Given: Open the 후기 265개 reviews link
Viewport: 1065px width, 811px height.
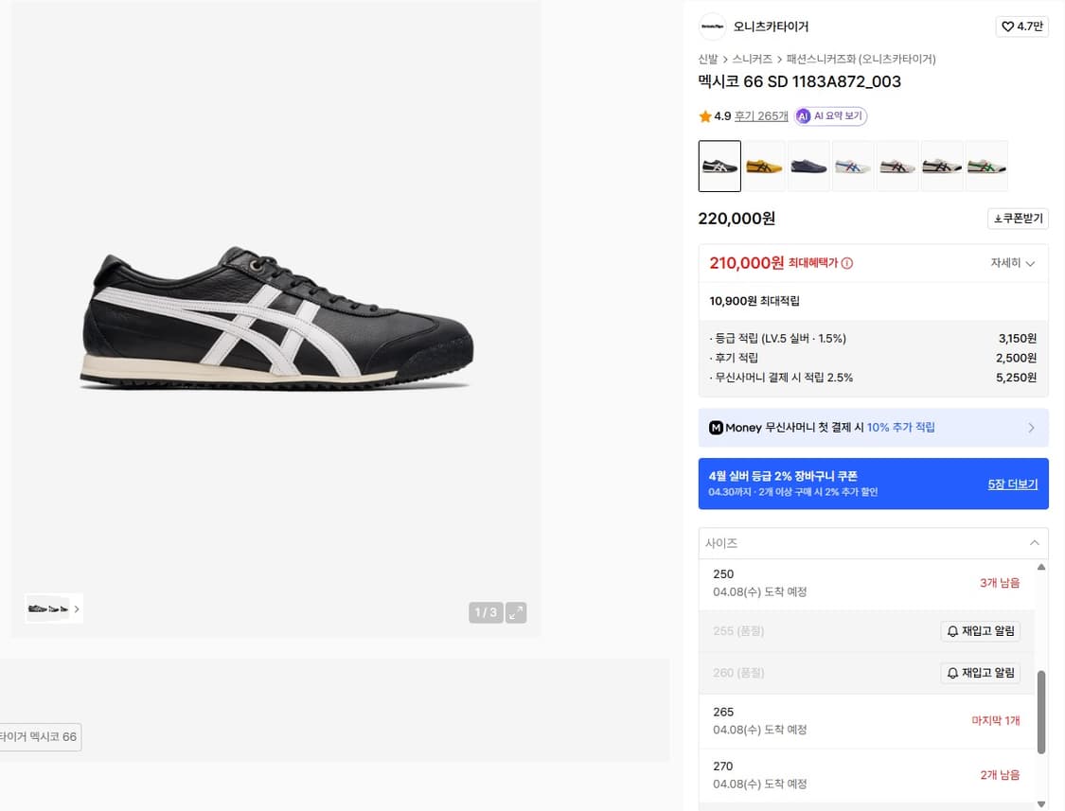Looking at the screenshot, I should pos(761,116).
